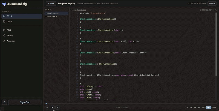This screenshot has height=111, width=219.
Task: Click the Sign Out button
Action: click(25, 102)
